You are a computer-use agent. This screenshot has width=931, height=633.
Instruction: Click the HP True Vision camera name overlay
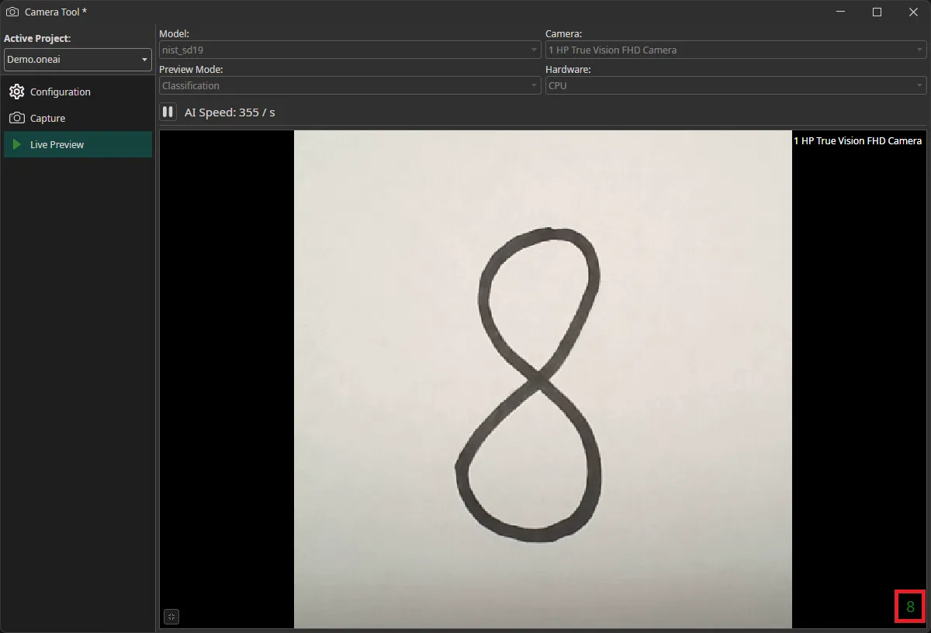click(857, 140)
